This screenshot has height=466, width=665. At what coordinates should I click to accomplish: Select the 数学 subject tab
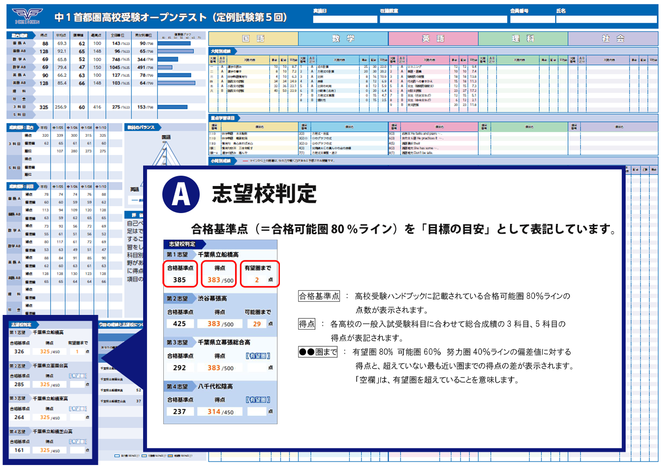click(x=343, y=38)
